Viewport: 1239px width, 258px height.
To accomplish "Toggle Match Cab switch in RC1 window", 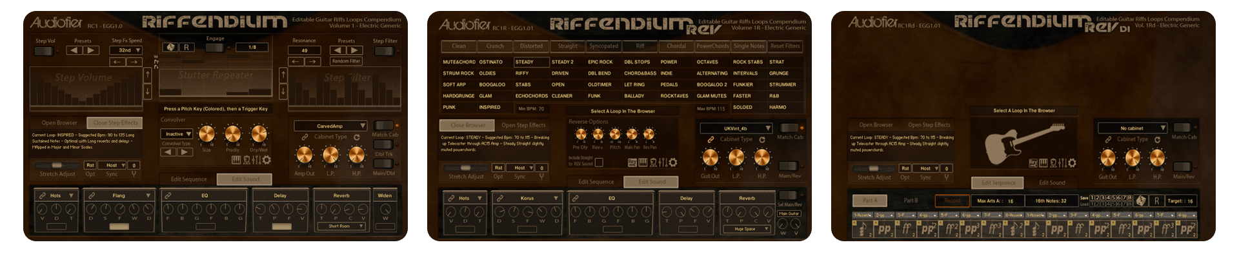I will (x=383, y=125).
